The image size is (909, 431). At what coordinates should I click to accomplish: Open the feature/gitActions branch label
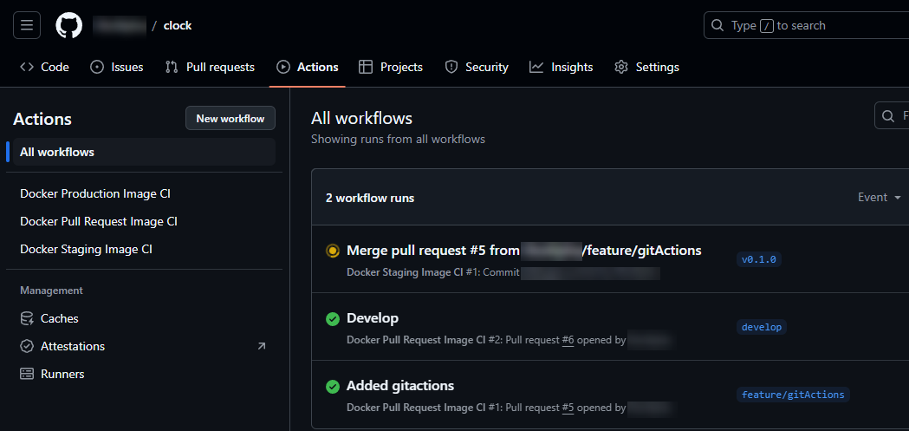click(793, 395)
